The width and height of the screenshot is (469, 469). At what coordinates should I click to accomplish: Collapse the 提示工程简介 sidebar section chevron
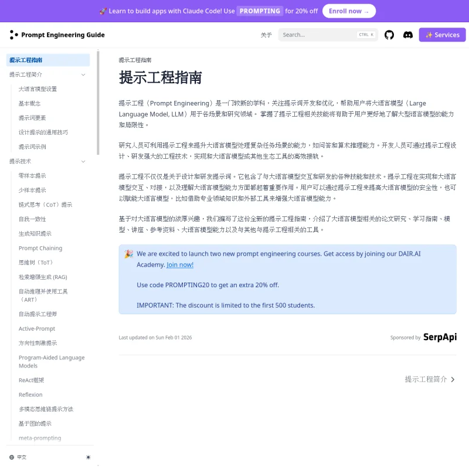(83, 74)
